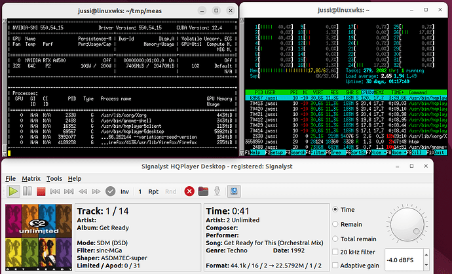The height and width of the screenshot is (274, 452).
Task: Select the Remain radio button
Action: (x=335, y=224)
